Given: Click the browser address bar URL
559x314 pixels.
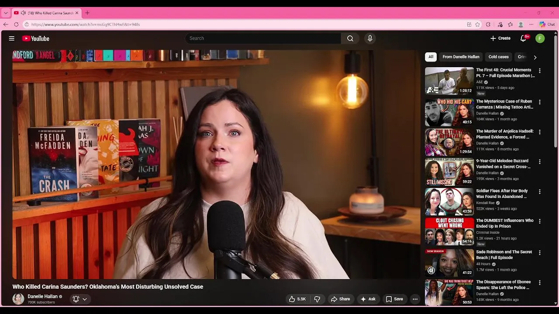Looking at the screenshot, I should [x=86, y=24].
